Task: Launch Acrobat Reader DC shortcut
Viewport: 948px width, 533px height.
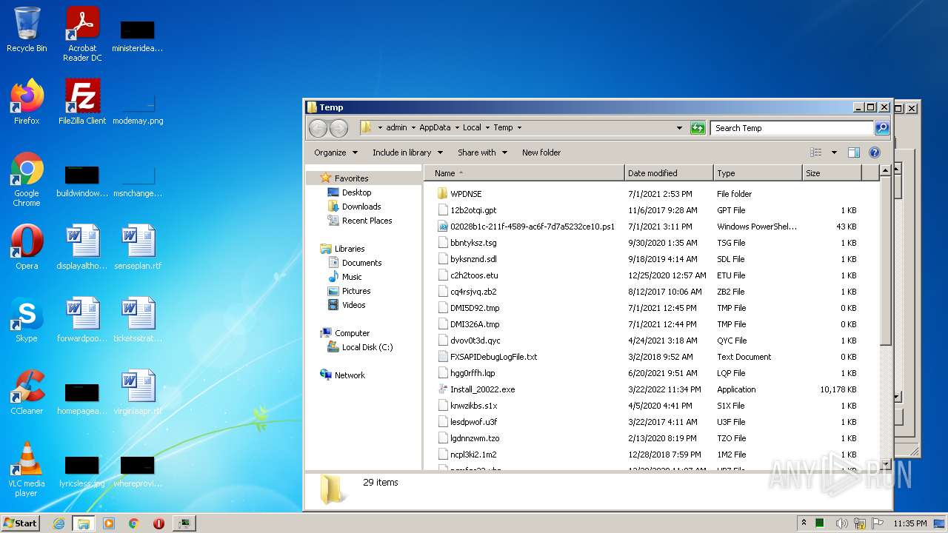Action: click(x=82, y=33)
